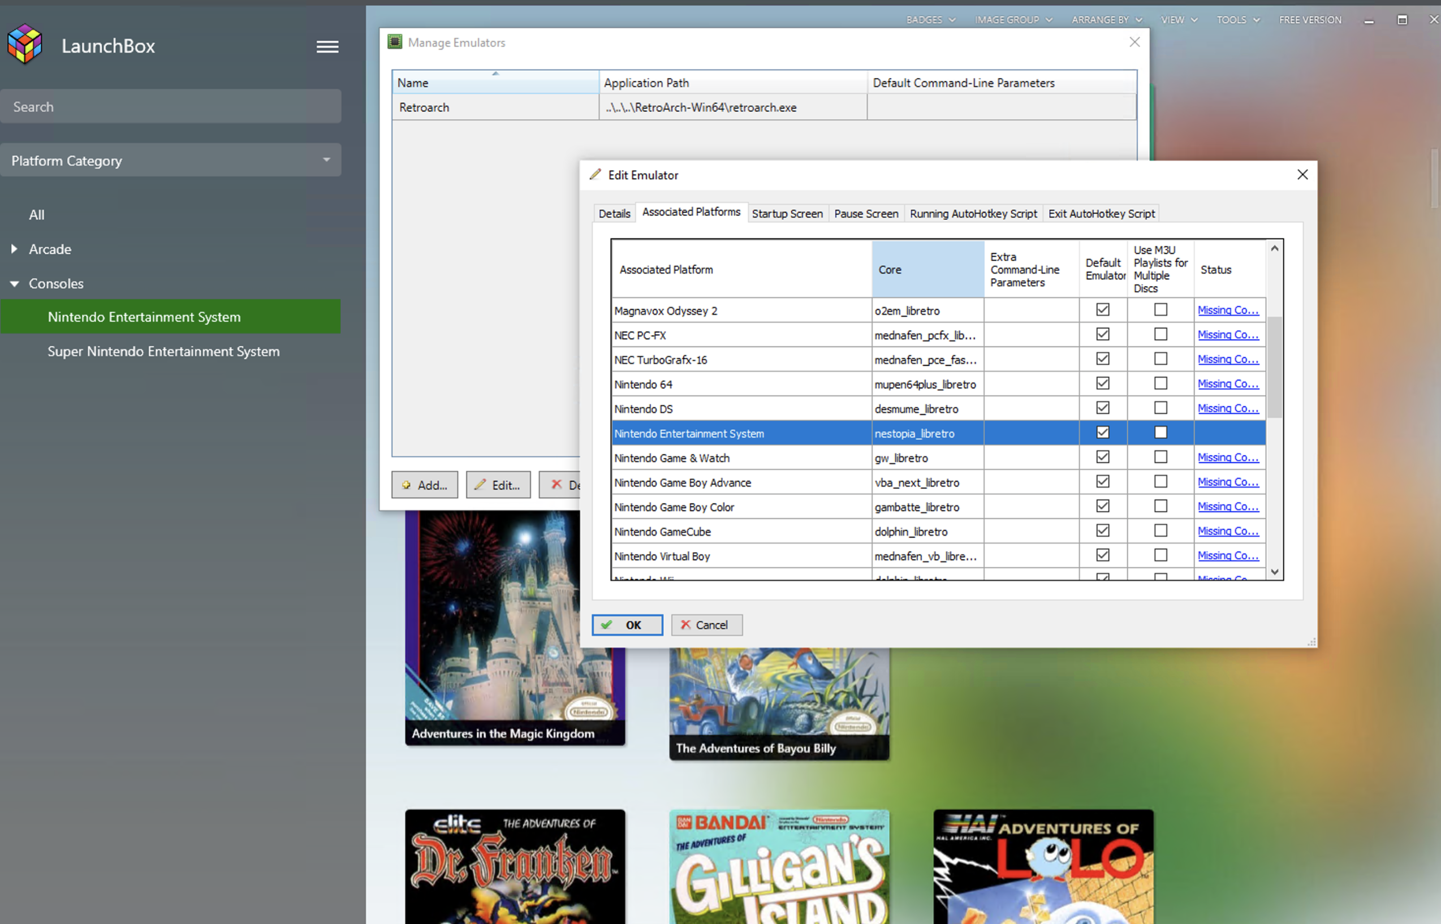Click mupen64plus_libretro core cell
Screen dimensions: 1441x924
(928, 384)
